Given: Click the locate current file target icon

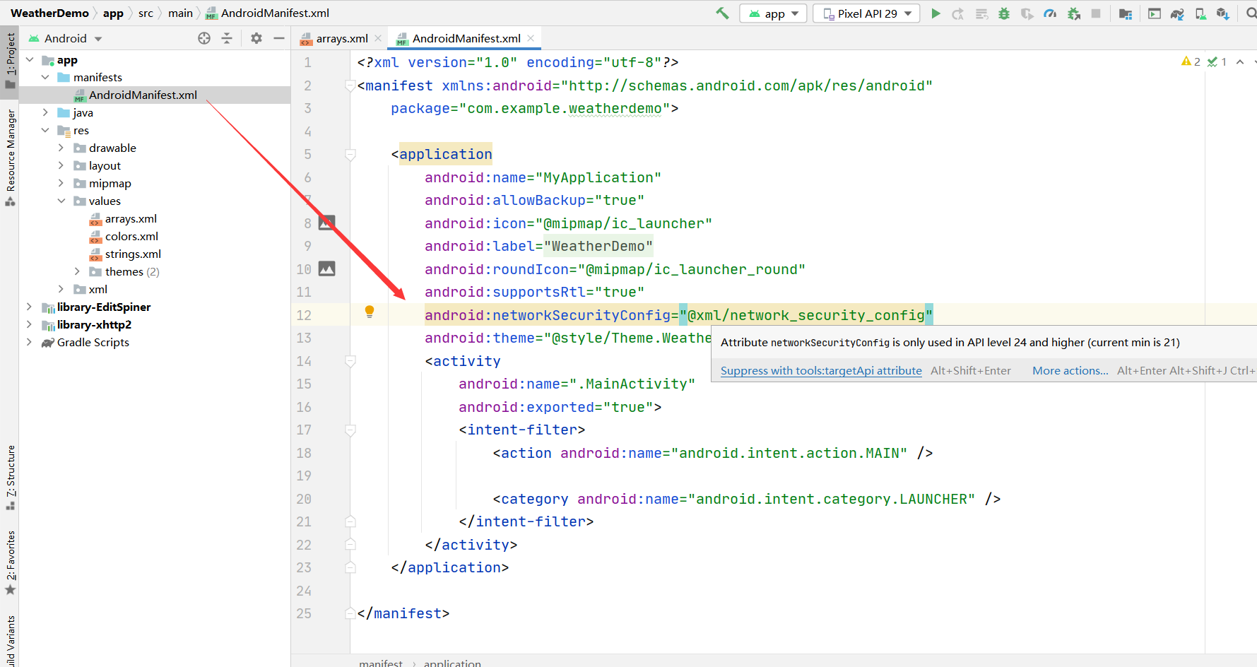Looking at the screenshot, I should click(204, 38).
